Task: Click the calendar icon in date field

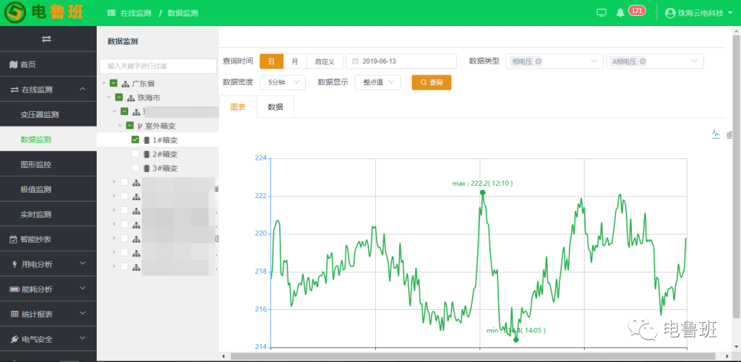Action: 355,62
